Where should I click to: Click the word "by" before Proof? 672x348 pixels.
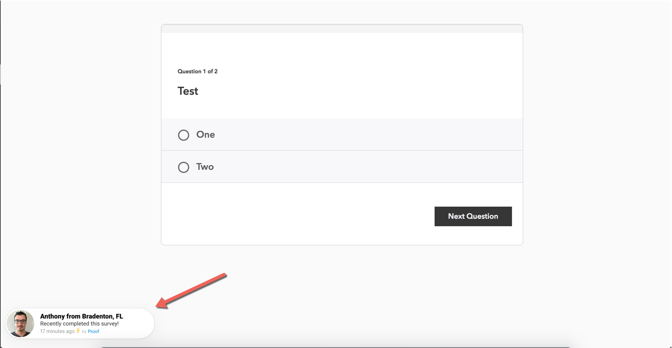tap(84, 331)
